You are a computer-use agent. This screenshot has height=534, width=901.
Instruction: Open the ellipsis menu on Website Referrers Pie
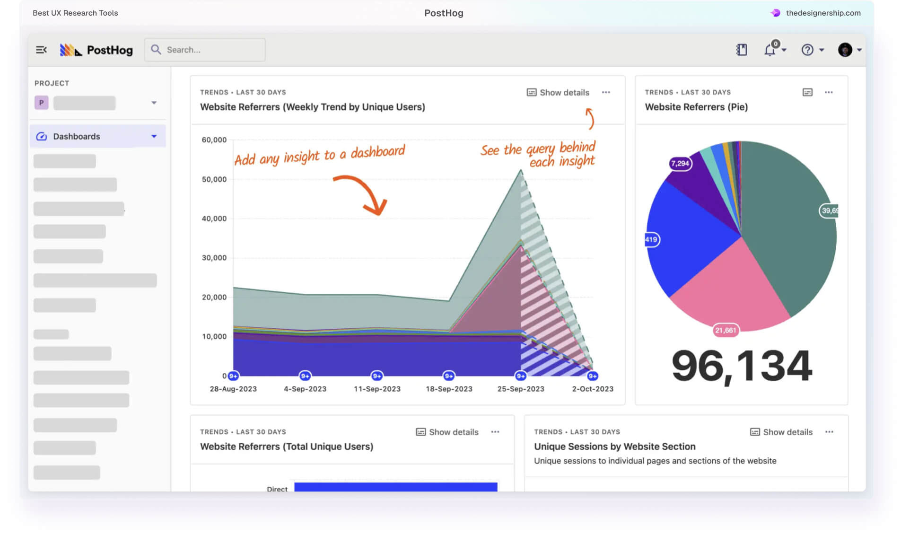[829, 92]
